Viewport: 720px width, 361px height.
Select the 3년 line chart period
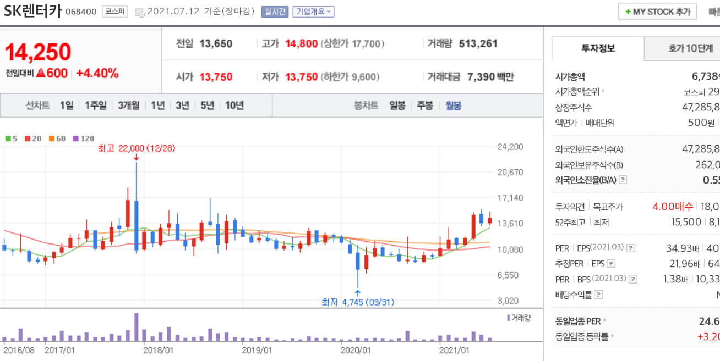point(182,105)
